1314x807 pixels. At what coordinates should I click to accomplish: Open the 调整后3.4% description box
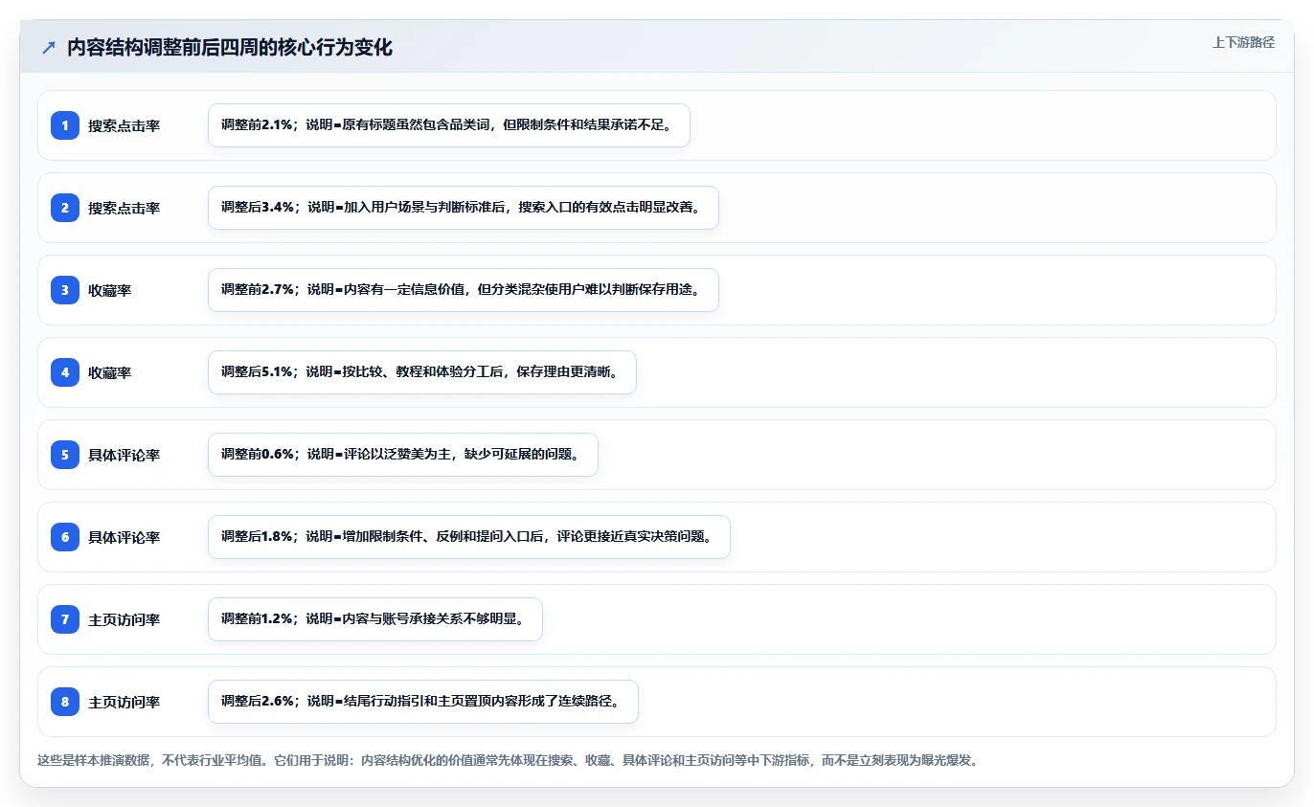(464, 208)
